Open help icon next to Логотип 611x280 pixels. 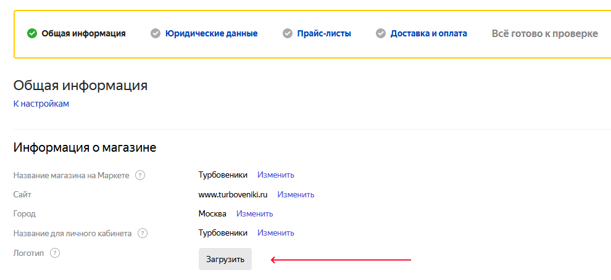click(56, 253)
